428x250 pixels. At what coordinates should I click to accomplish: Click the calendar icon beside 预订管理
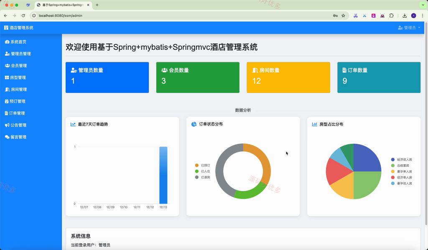7,101
